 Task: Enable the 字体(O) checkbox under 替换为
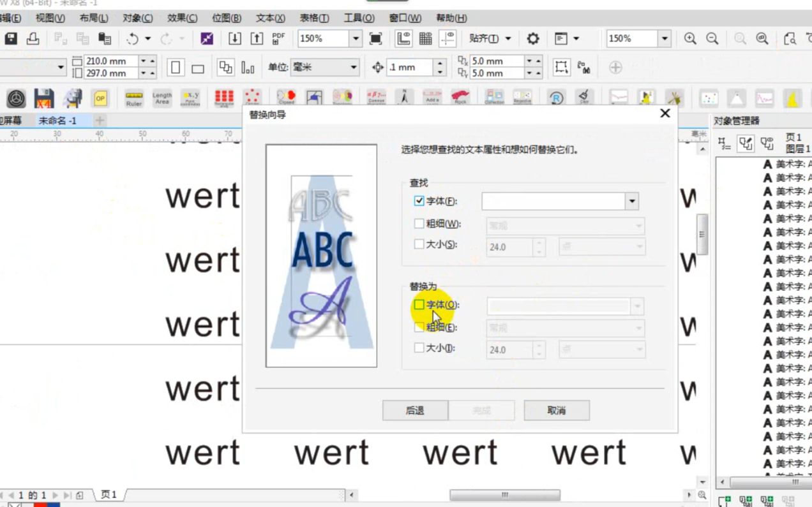point(419,304)
